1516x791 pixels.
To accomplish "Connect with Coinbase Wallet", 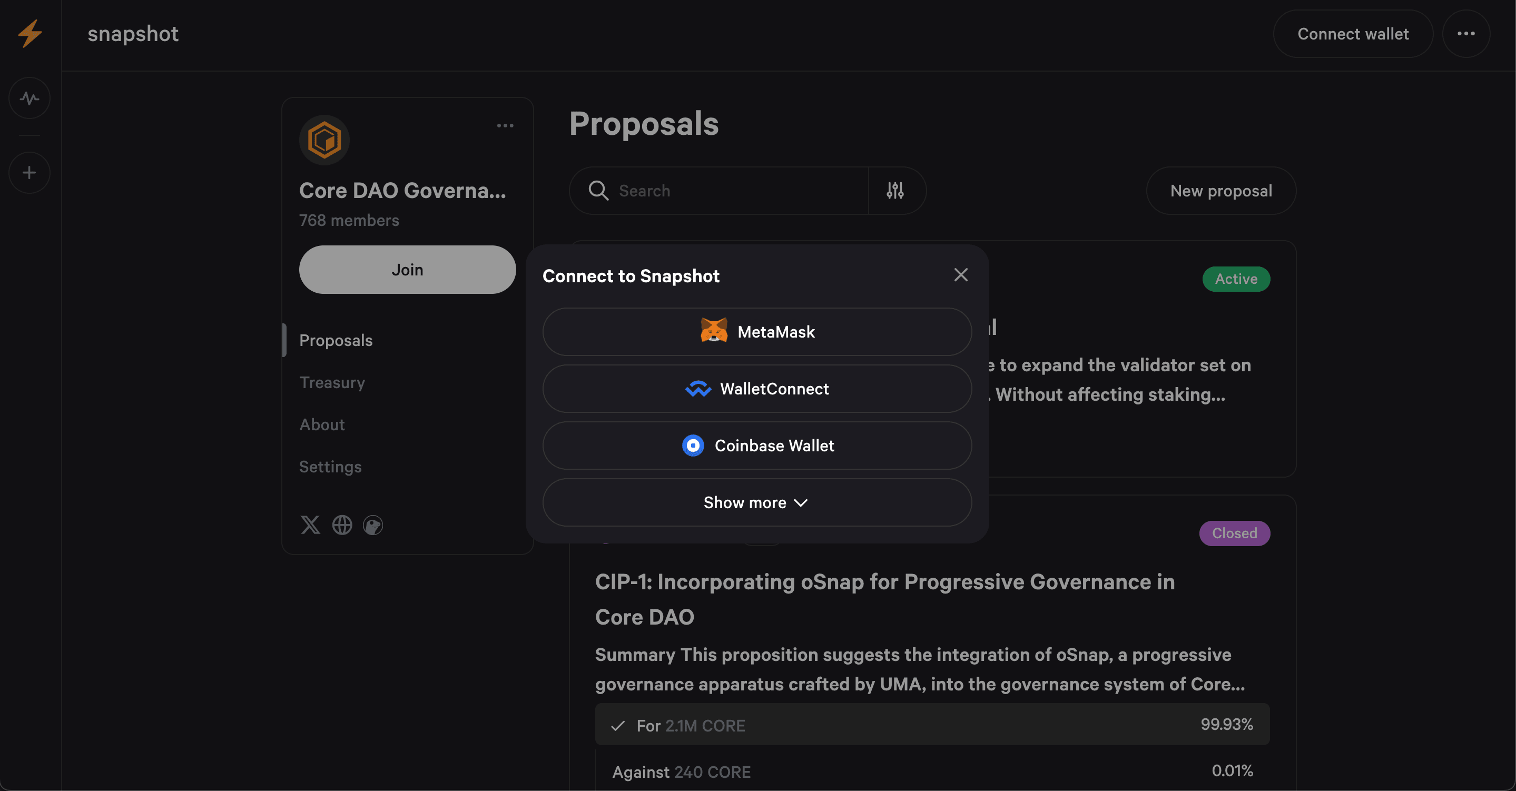I will tap(756, 446).
